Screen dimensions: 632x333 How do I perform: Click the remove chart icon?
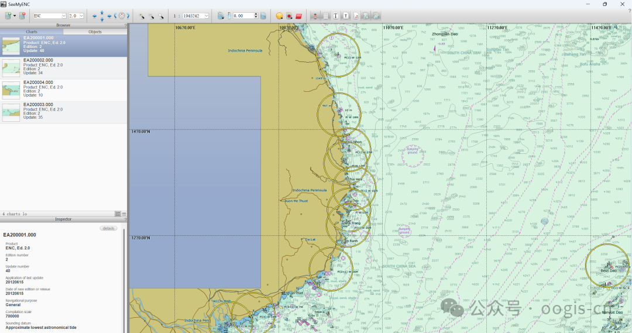22,16
